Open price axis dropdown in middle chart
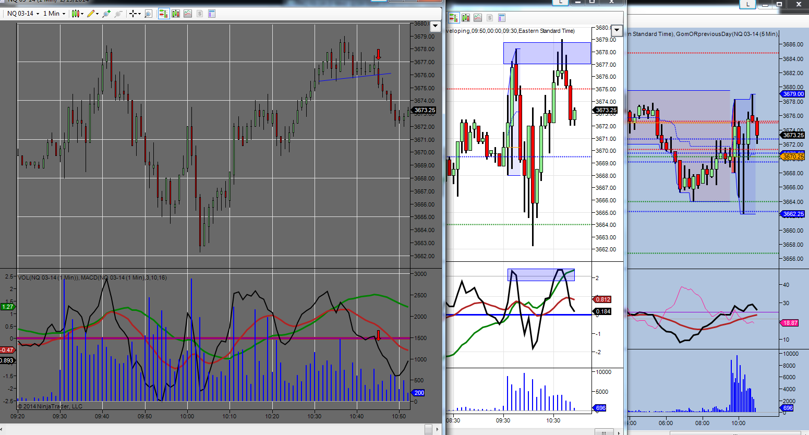Screen dimensions: 809x435 [x=617, y=30]
